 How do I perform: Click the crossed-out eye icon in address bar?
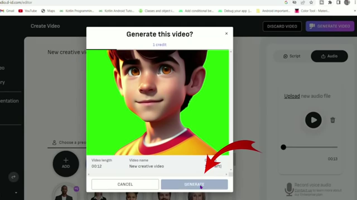[294, 2]
